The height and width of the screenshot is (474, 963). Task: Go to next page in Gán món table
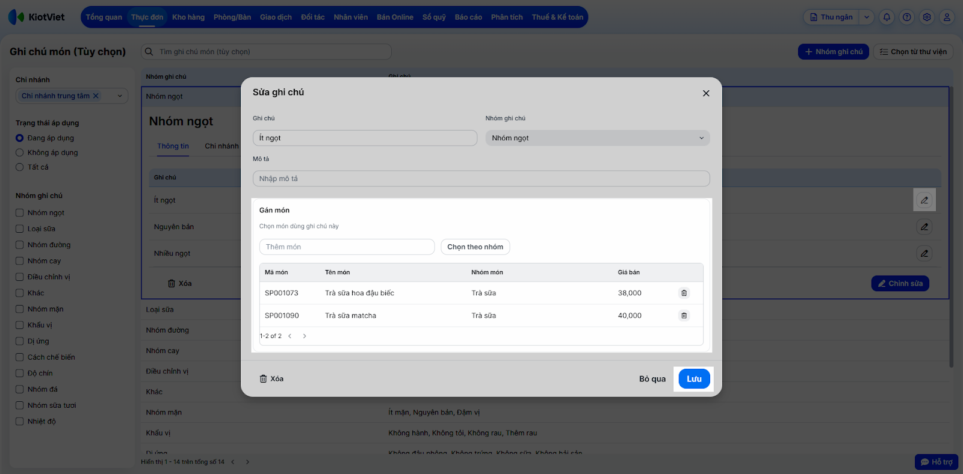tap(305, 336)
